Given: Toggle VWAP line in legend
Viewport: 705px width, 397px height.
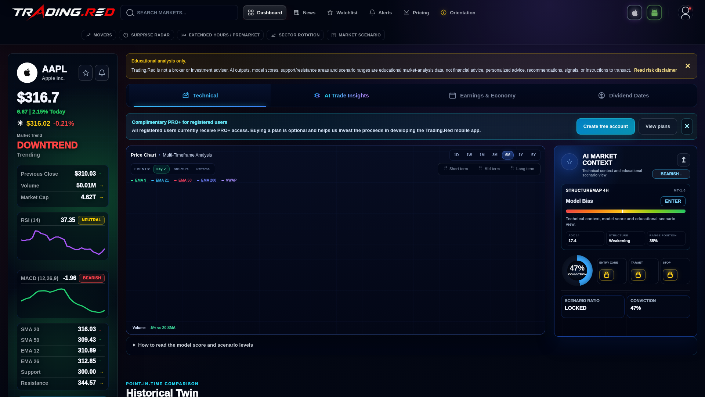Looking at the screenshot, I should point(229,180).
